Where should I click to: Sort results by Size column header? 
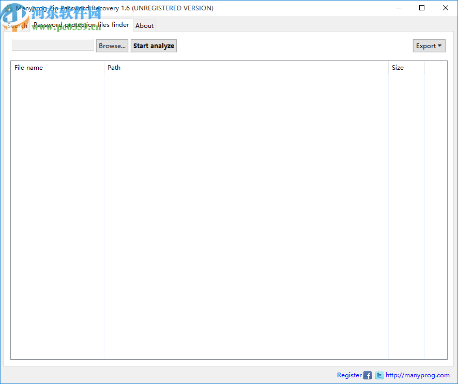point(398,67)
